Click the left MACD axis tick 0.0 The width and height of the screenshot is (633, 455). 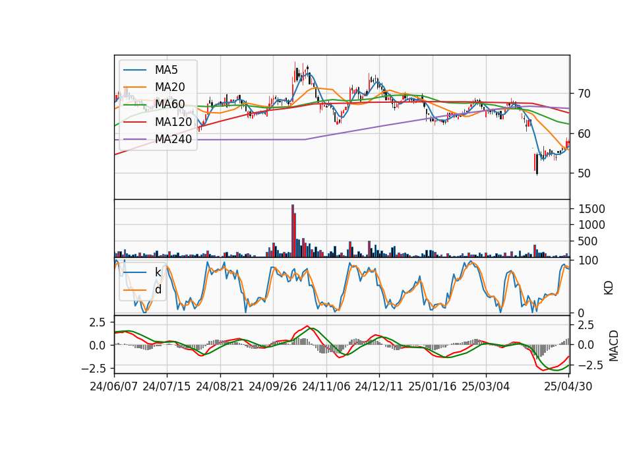click(x=98, y=346)
